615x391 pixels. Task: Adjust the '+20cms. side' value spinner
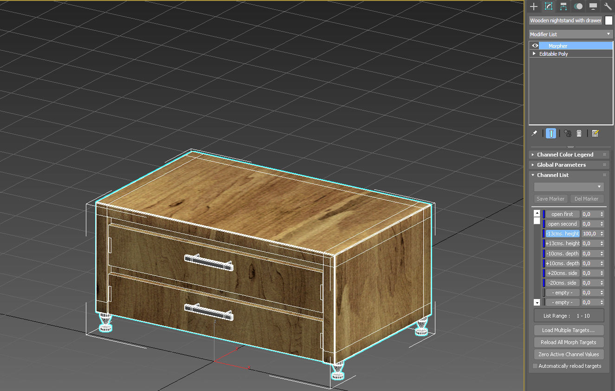[602, 273]
